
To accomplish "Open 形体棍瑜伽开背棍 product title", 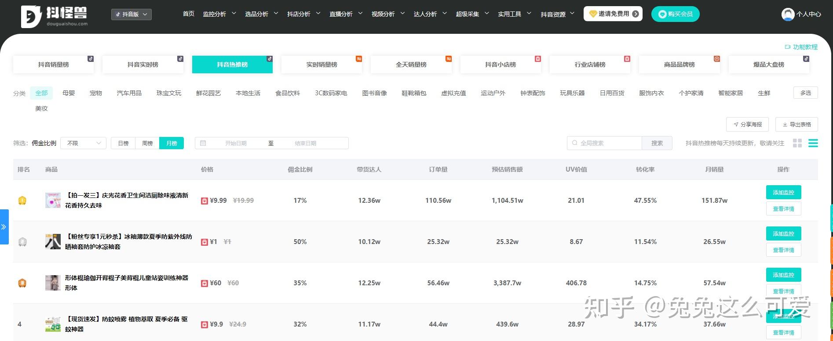I will coord(127,283).
